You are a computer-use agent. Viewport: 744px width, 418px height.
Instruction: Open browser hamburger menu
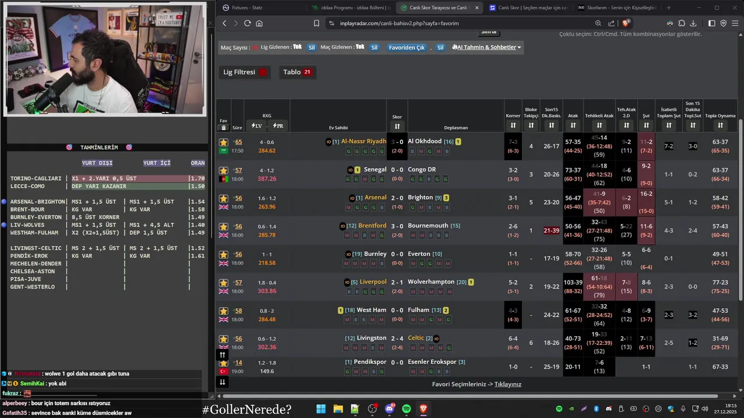point(735,23)
